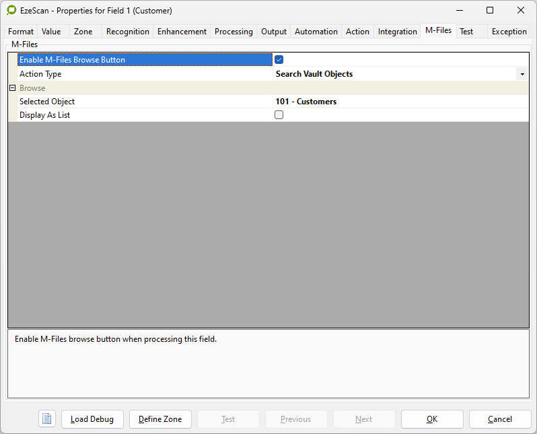The image size is (537, 434).
Task: Click the document icon beside Load Debug
Action: (47, 419)
